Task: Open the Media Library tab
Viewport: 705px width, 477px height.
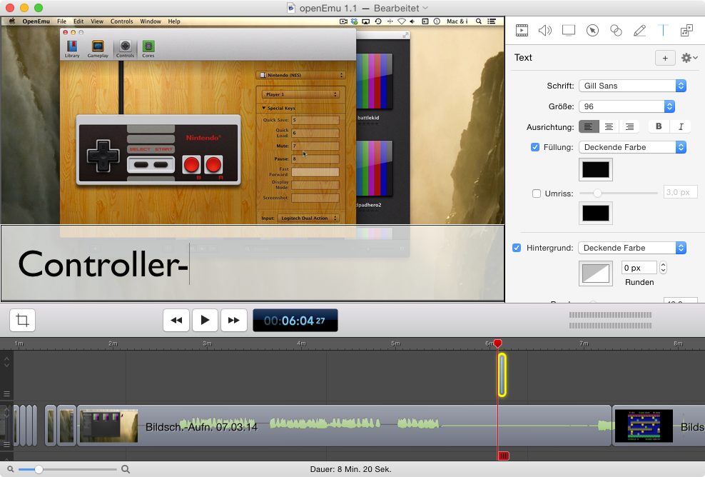Action: pyautogui.click(x=686, y=30)
